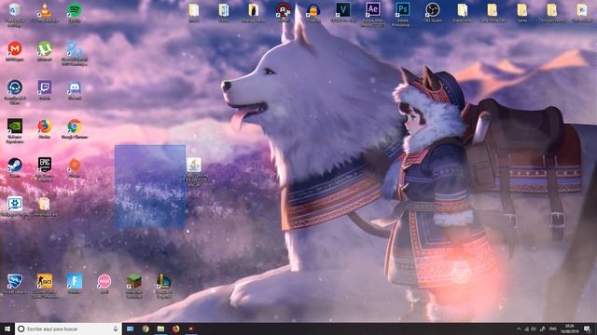Open the Windows Start menu

coord(7,328)
